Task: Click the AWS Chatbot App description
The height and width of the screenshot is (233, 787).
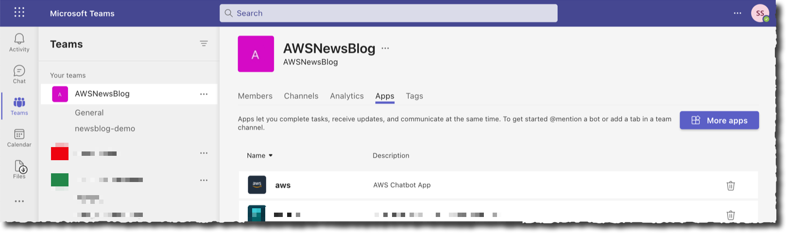Action: point(402,185)
